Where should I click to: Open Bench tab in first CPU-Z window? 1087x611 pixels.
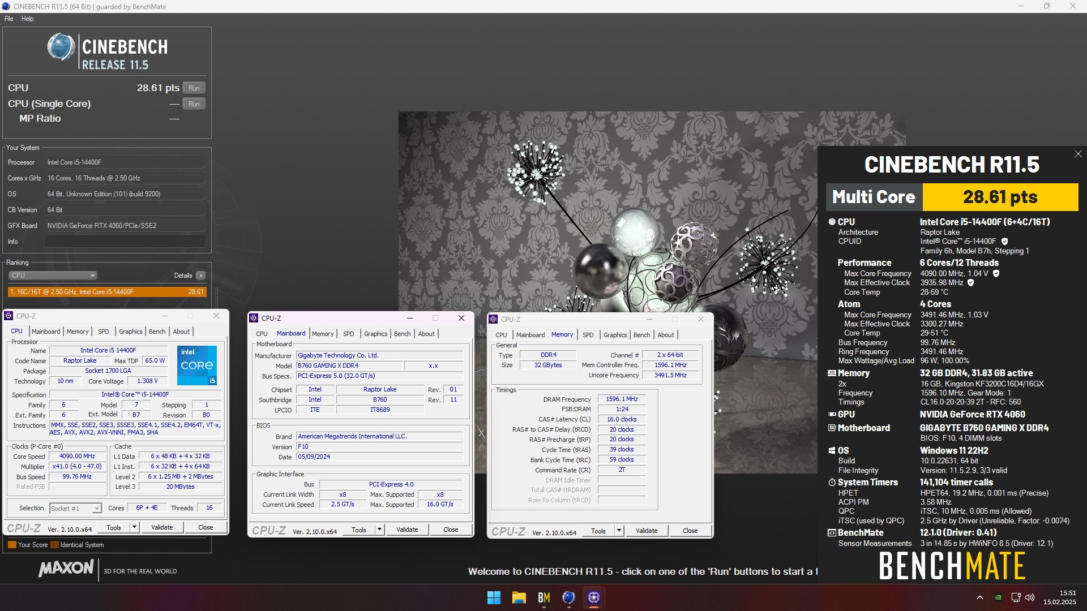point(157,332)
